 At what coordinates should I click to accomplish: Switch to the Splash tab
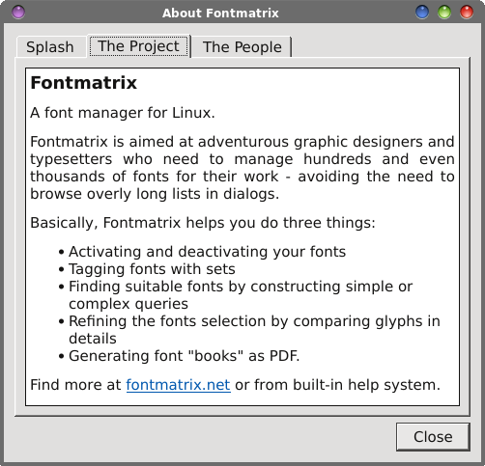pos(51,47)
